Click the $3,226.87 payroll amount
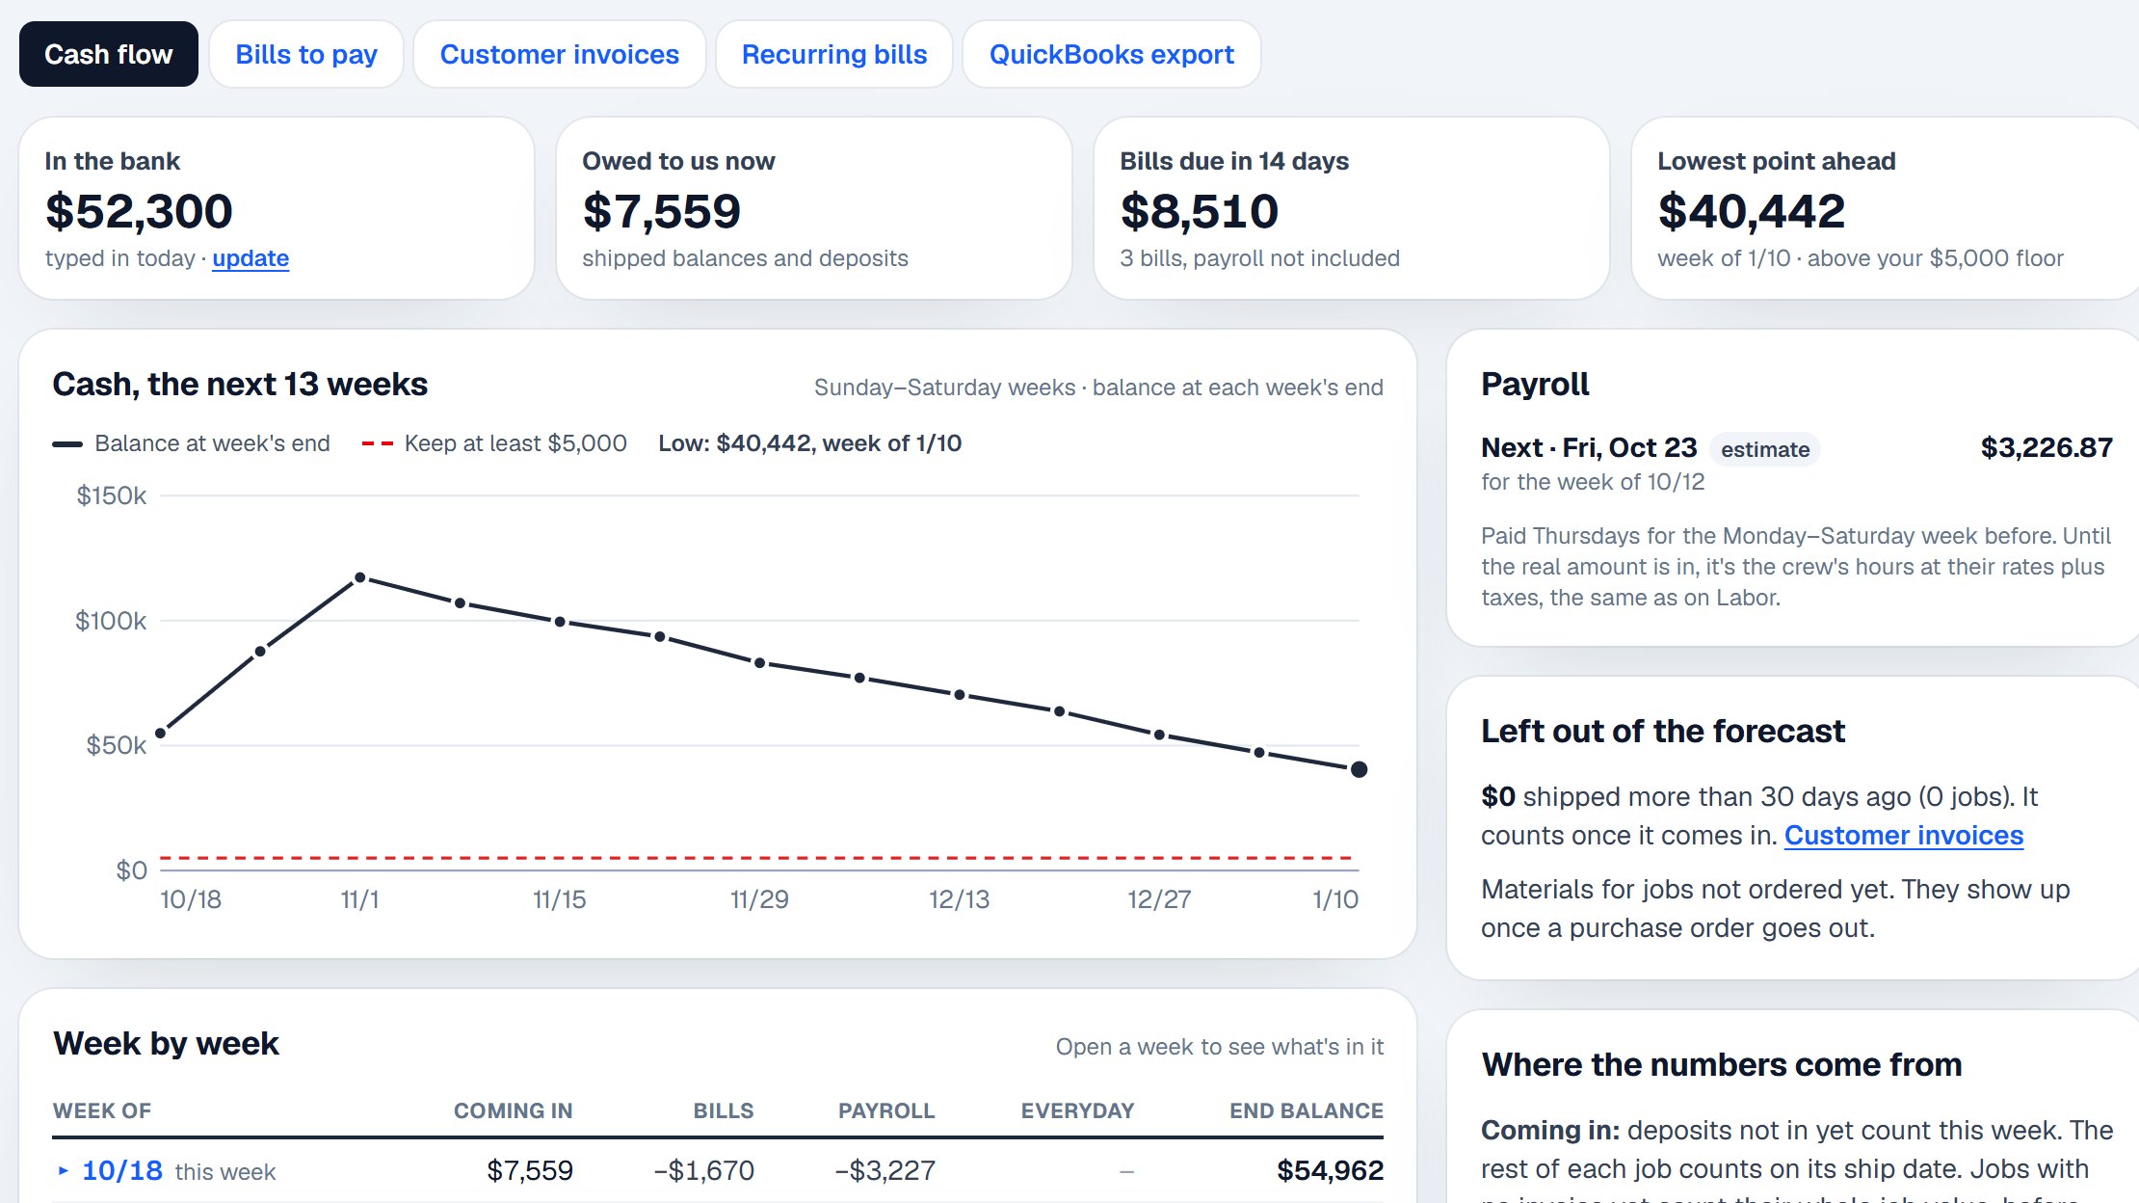The height and width of the screenshot is (1203, 2139). (2047, 447)
